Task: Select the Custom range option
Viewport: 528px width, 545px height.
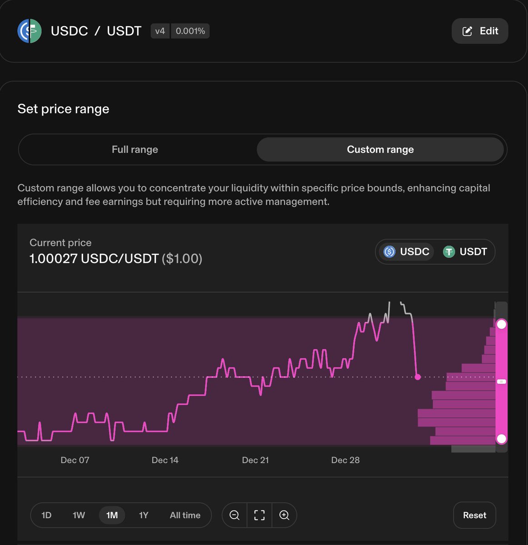Action: 380,149
